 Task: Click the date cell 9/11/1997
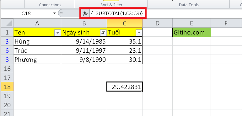tap(84, 50)
